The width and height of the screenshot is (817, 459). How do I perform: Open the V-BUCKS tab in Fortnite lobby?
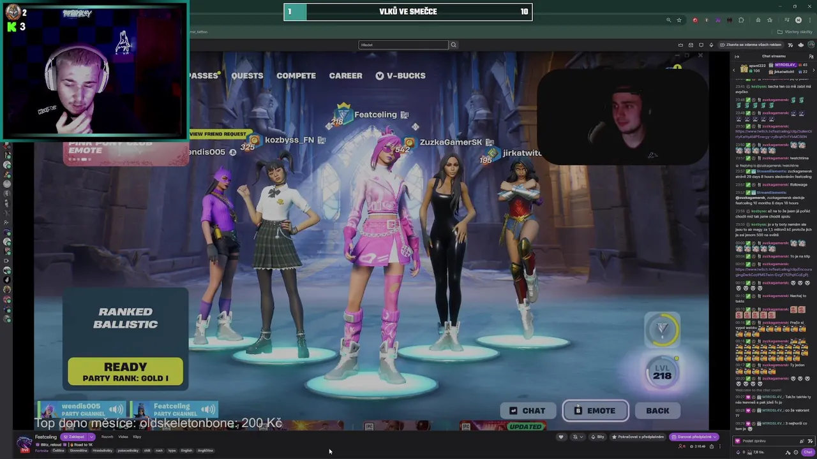400,75
